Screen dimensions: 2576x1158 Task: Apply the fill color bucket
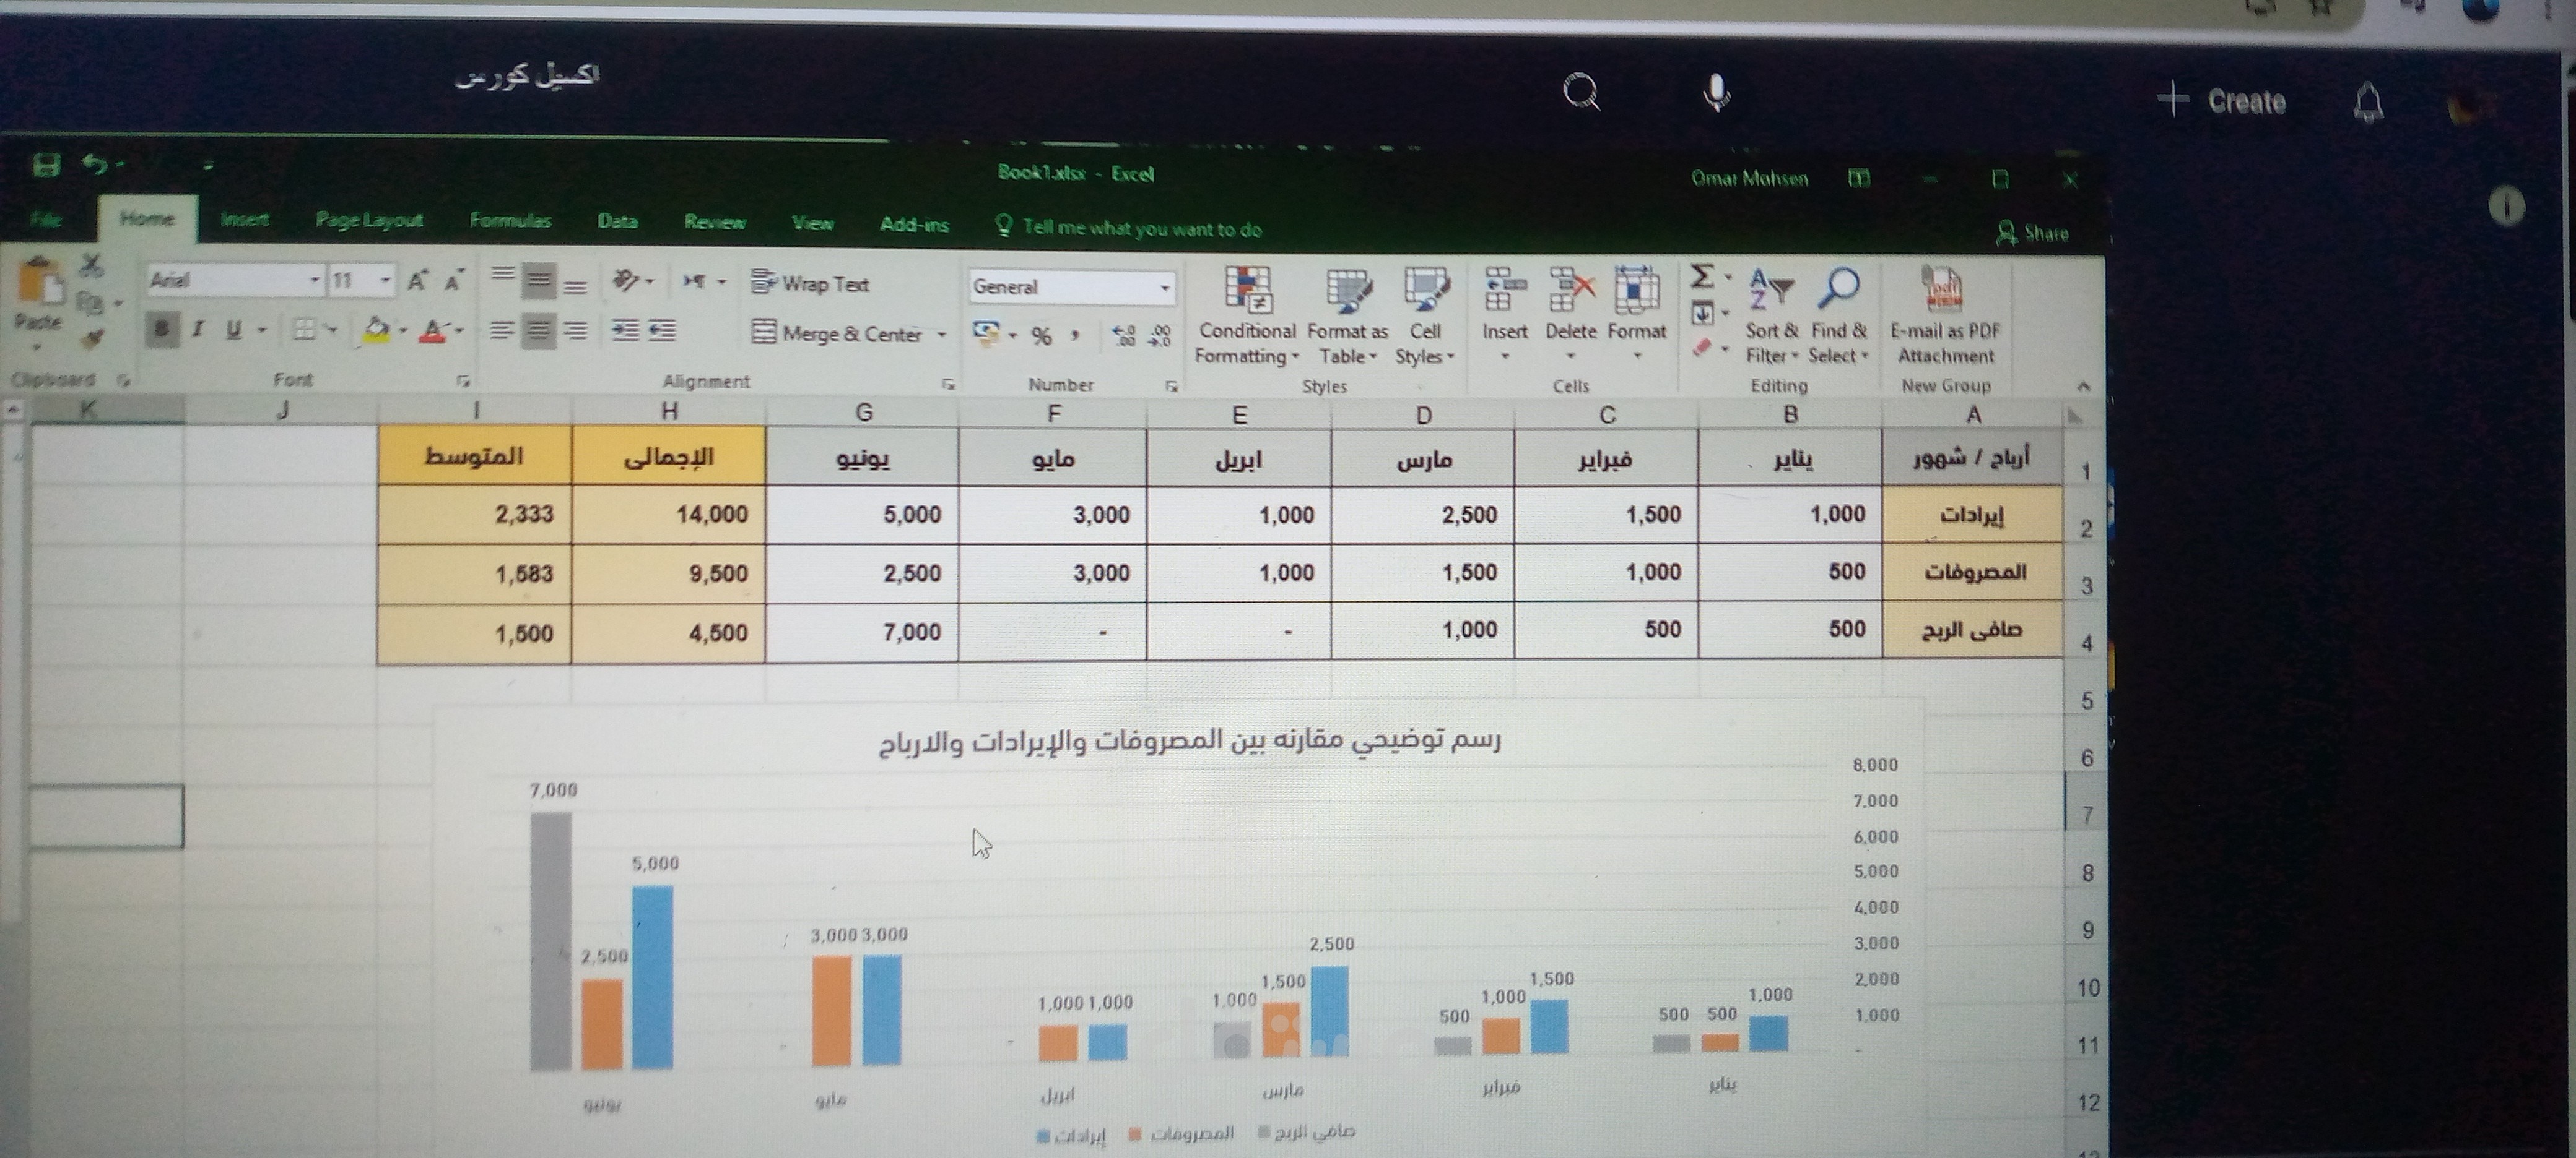(x=377, y=330)
